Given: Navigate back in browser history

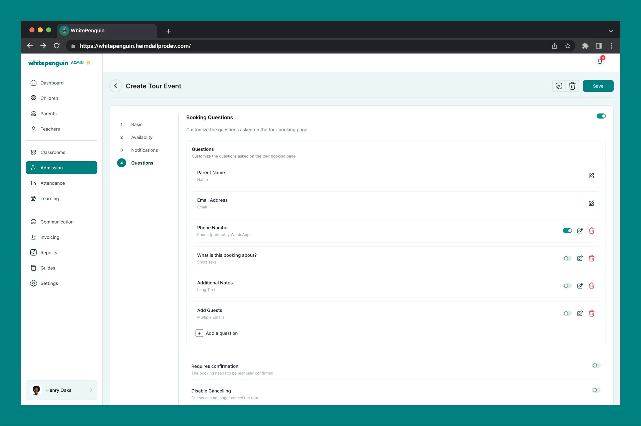Looking at the screenshot, I should pyautogui.click(x=30, y=46).
